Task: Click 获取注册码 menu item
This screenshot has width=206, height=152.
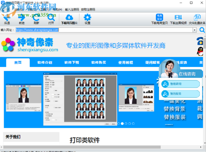Action: pos(88,9)
